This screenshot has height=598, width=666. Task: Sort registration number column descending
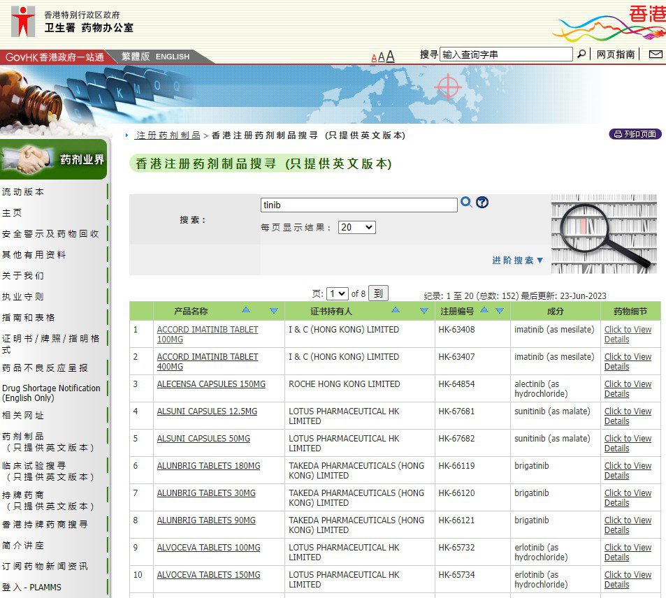(500, 311)
